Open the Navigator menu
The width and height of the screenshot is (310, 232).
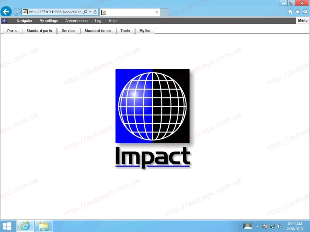(24, 21)
